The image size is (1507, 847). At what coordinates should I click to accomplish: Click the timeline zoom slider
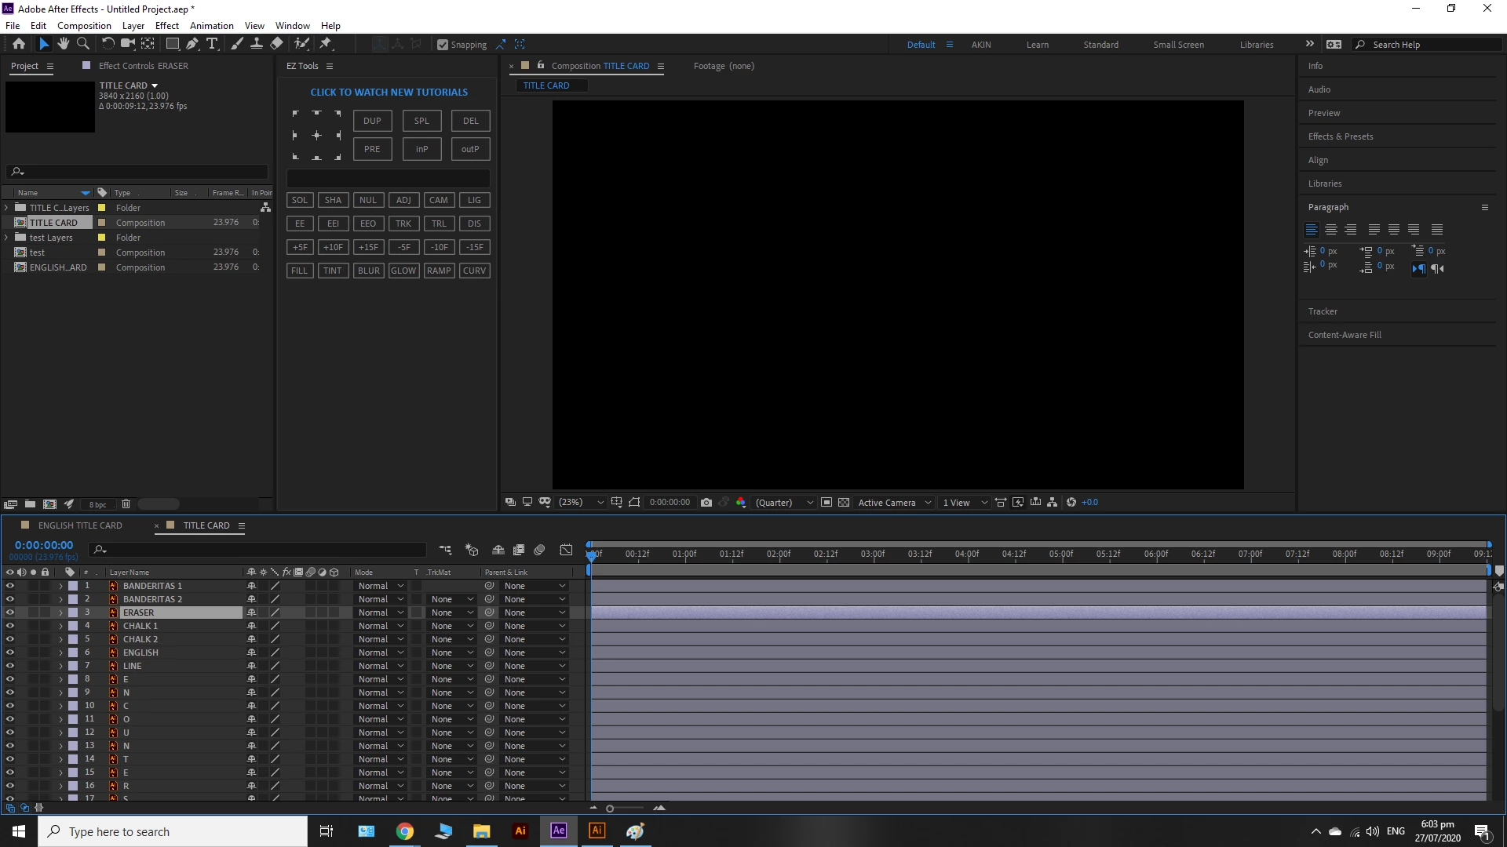click(x=610, y=809)
